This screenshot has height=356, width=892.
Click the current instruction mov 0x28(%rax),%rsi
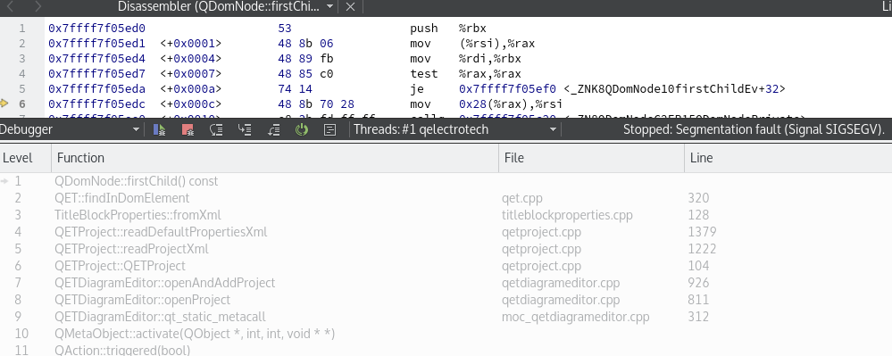click(487, 104)
